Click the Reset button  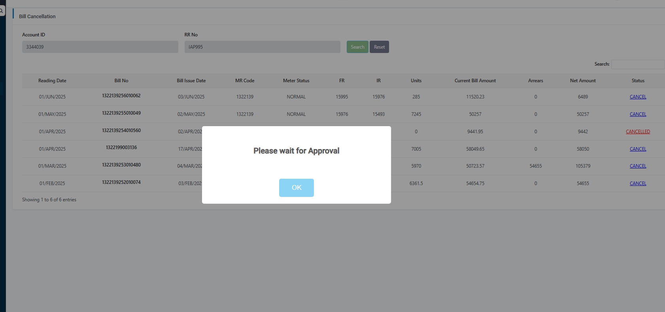click(x=379, y=47)
